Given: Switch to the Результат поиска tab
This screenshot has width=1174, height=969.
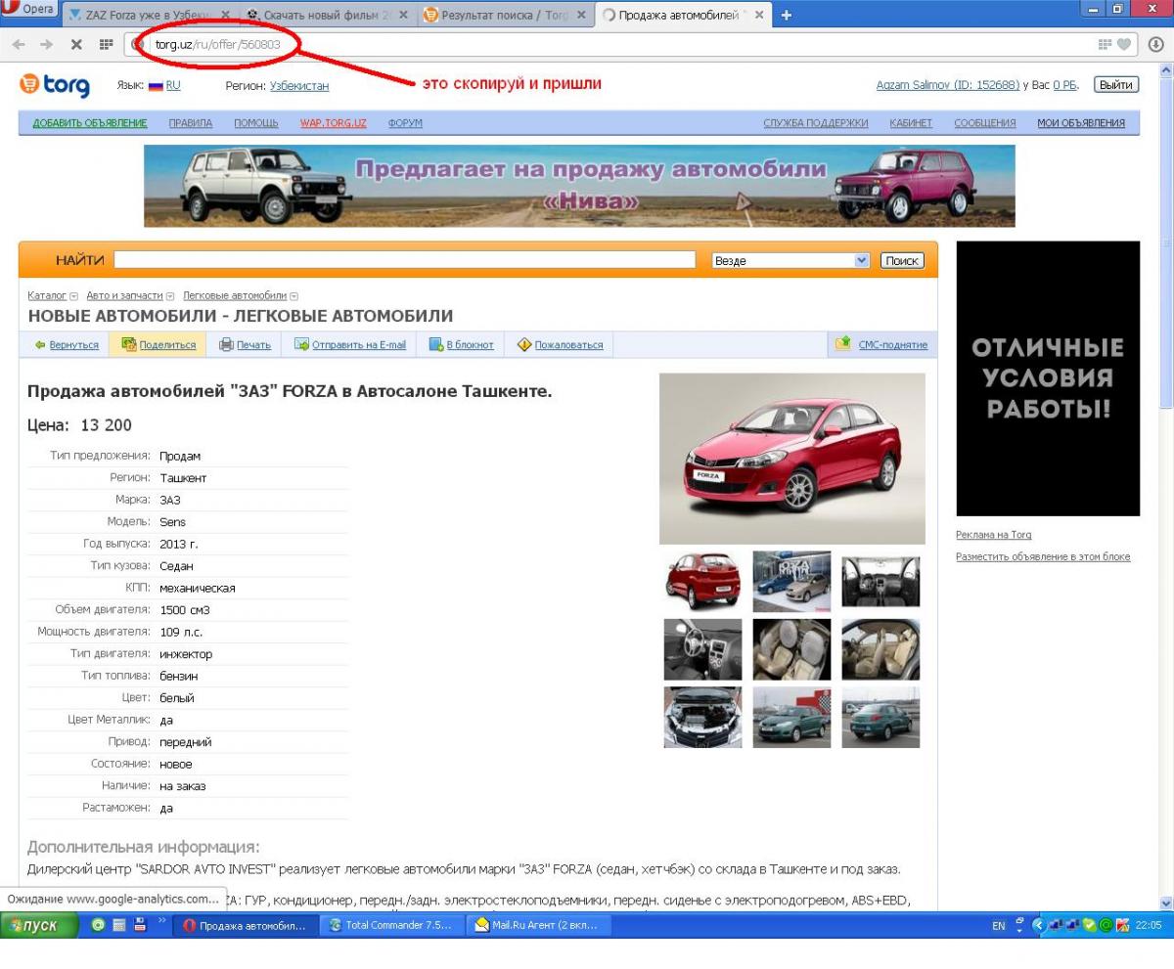Looking at the screenshot, I should (x=503, y=16).
